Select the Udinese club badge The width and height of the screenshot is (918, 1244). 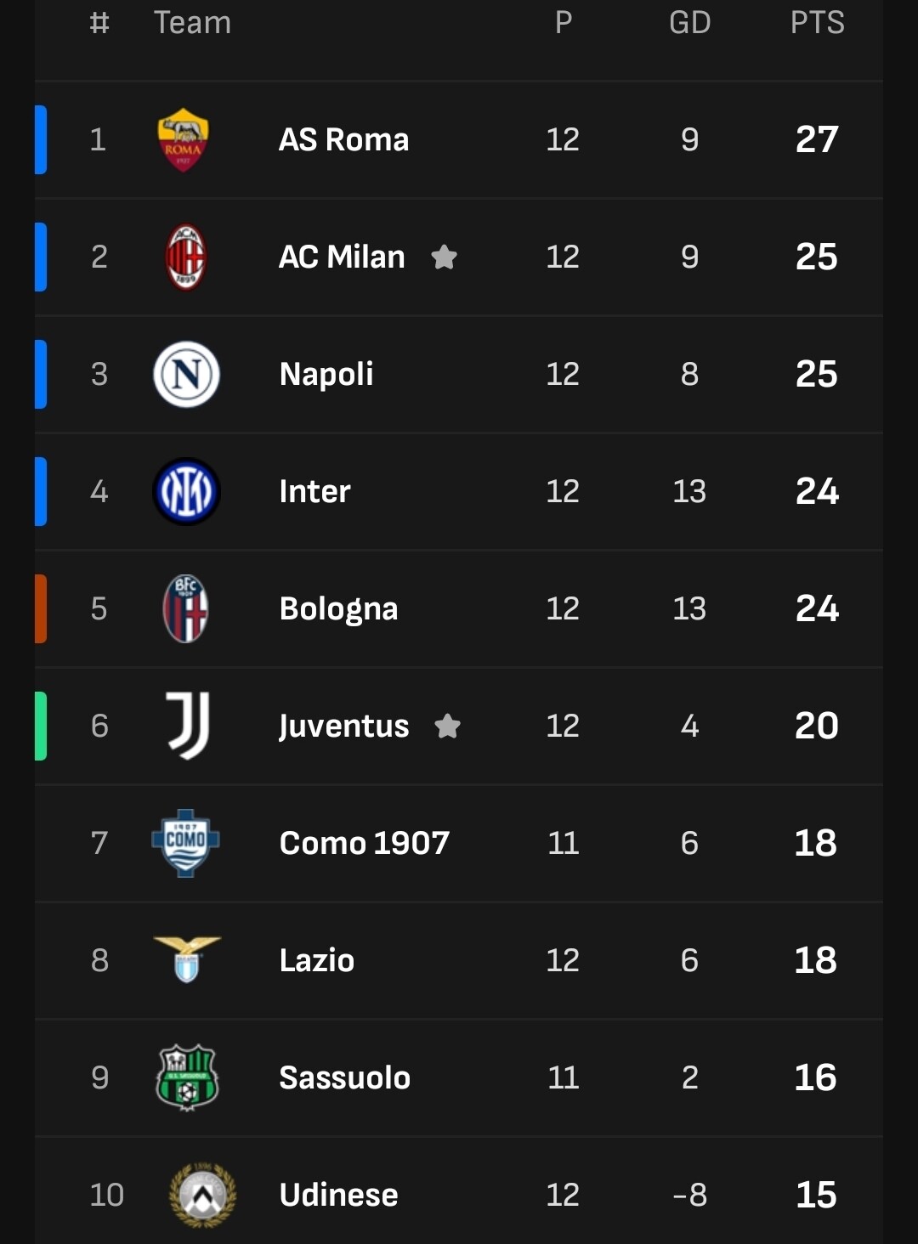coord(202,1195)
